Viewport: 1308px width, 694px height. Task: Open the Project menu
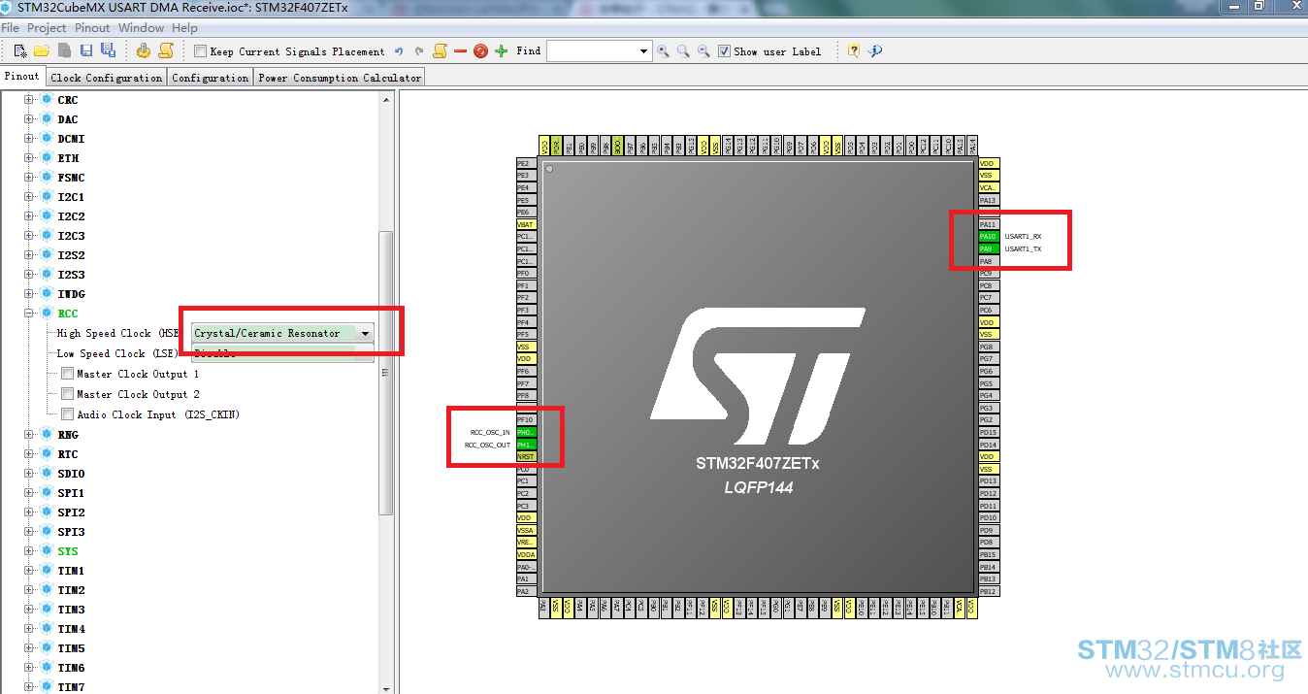pos(47,28)
